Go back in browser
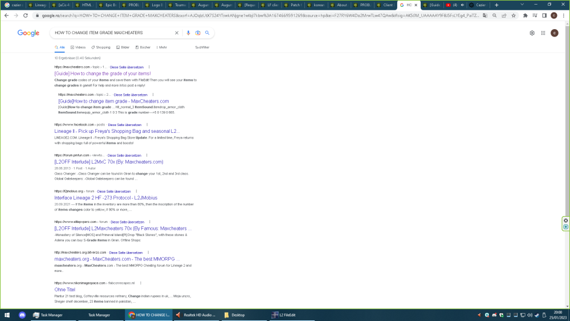This screenshot has width=570, height=321. click(6, 15)
